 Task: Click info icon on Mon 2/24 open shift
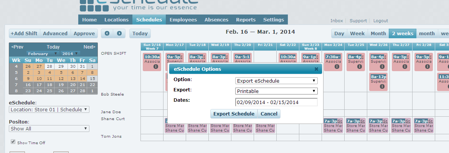[x=337, y=67]
